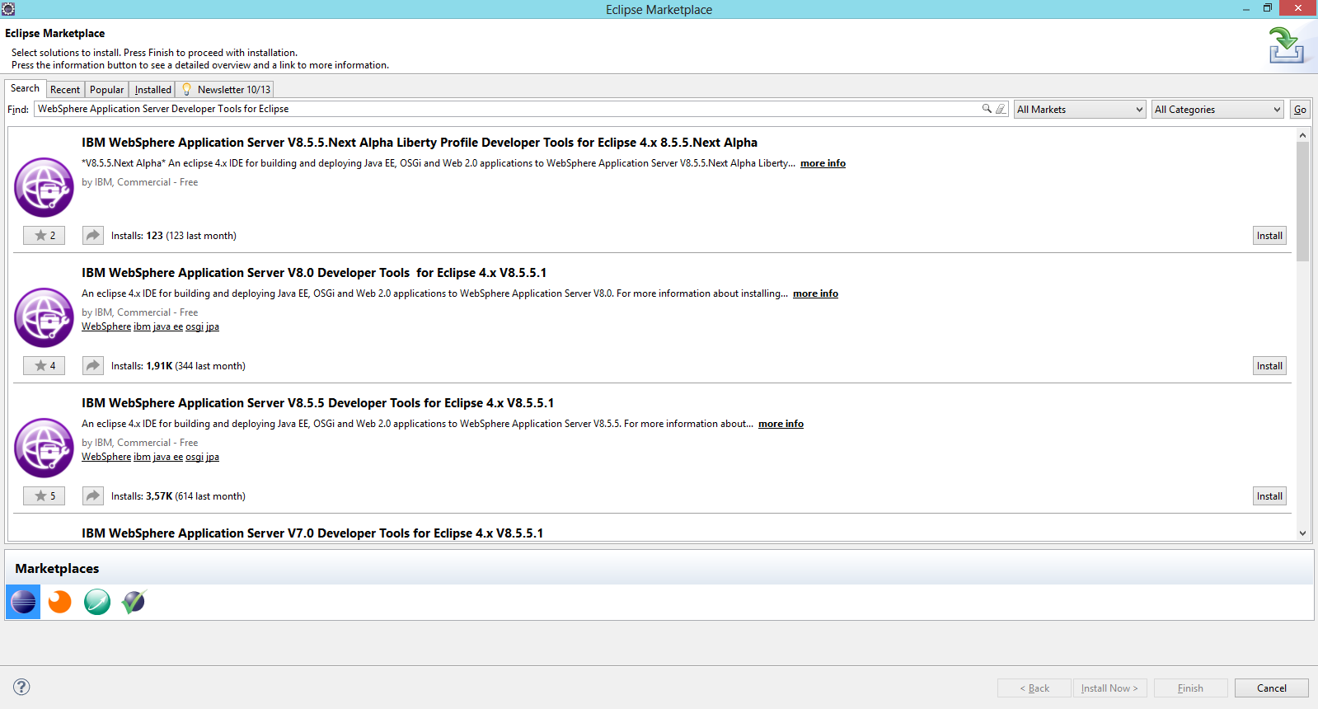Viewport: 1318px width, 709px height.
Task: Open the V8.5.5 Developer Tools title
Action: pos(317,403)
